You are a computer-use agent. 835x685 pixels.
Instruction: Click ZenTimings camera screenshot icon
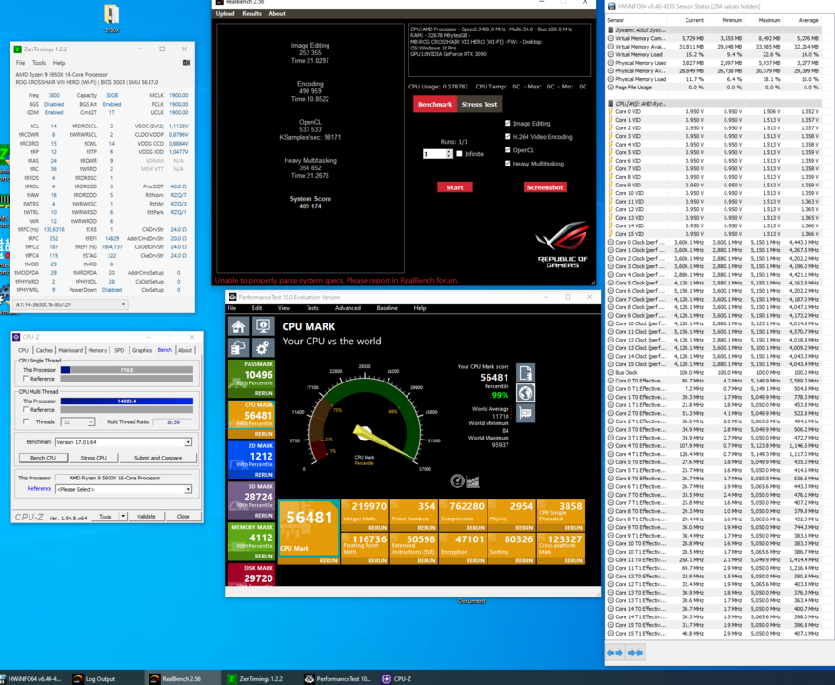pyautogui.click(x=187, y=62)
